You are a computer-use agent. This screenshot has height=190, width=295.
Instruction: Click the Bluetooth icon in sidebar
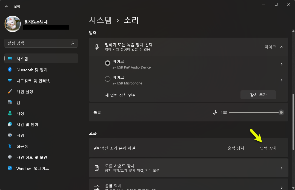[10, 69]
